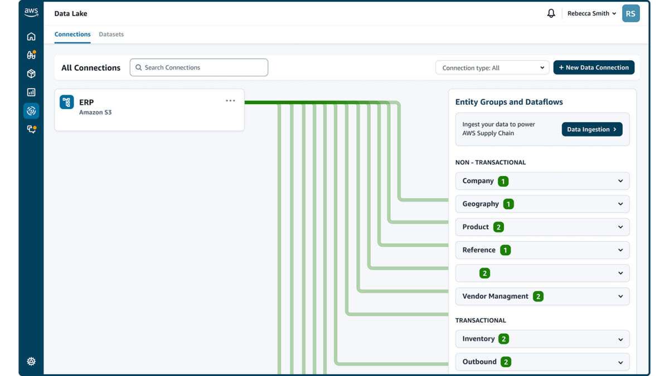The width and height of the screenshot is (669, 376).
Task: Open the Inventory cube icon in sidebar
Action: click(x=31, y=73)
